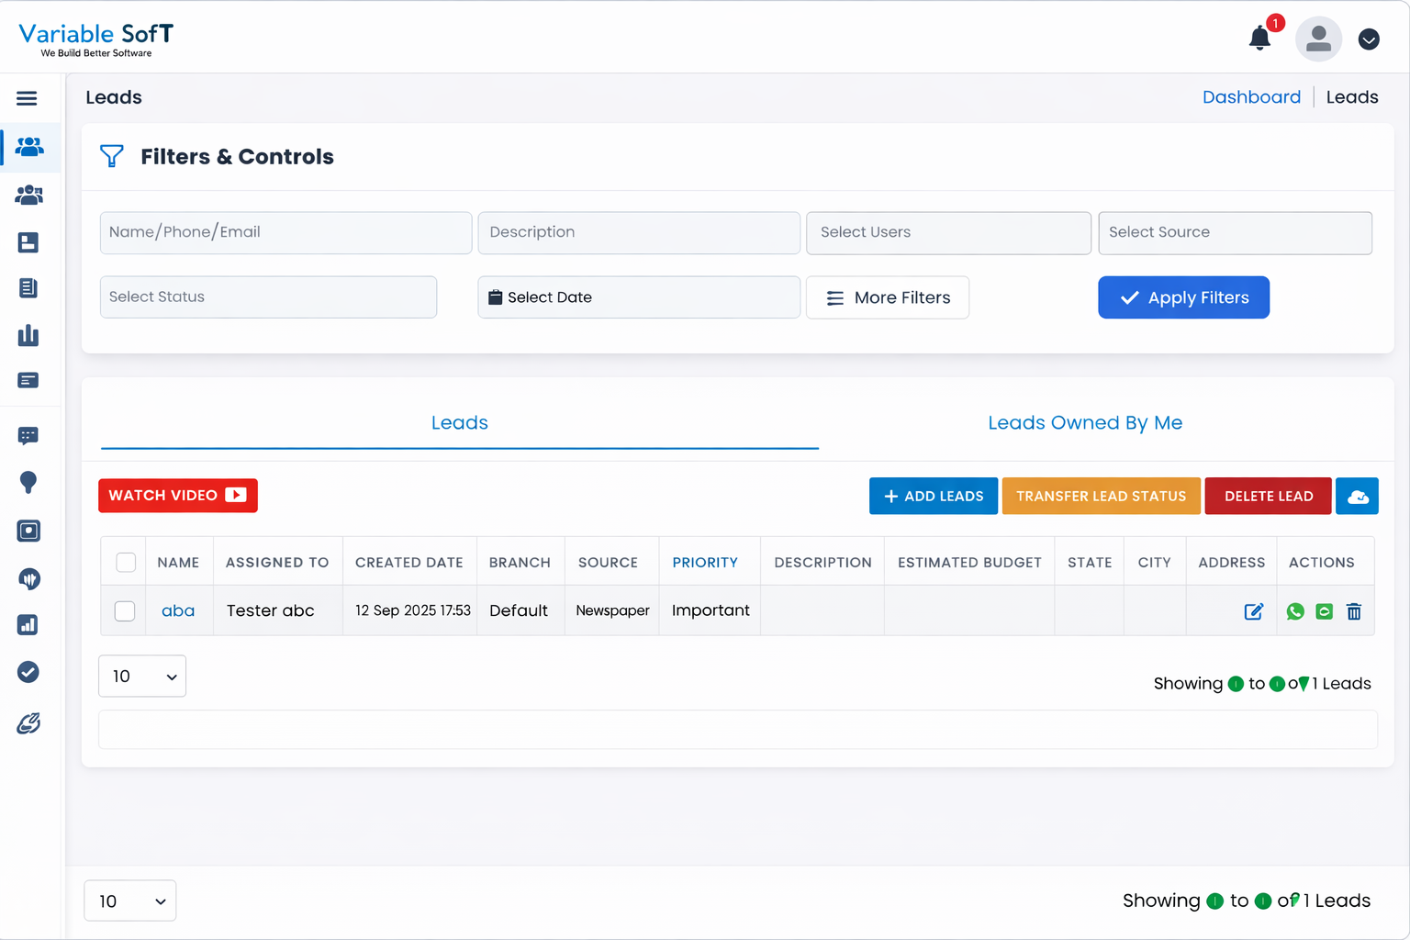Open the Select Source dropdown
This screenshot has height=940, width=1410.
tap(1235, 233)
